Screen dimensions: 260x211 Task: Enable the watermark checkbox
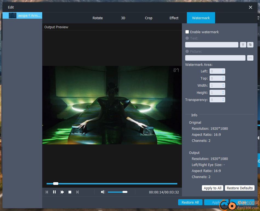(187, 32)
